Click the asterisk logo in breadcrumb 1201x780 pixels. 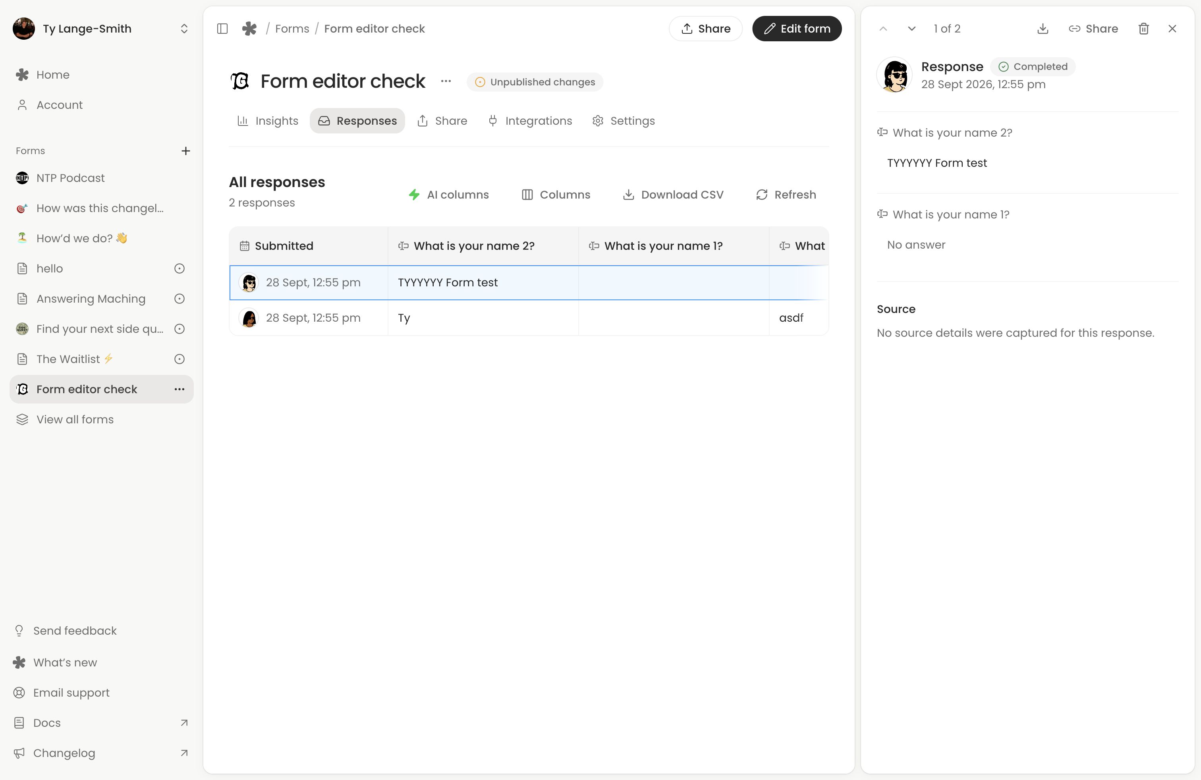pyautogui.click(x=249, y=29)
